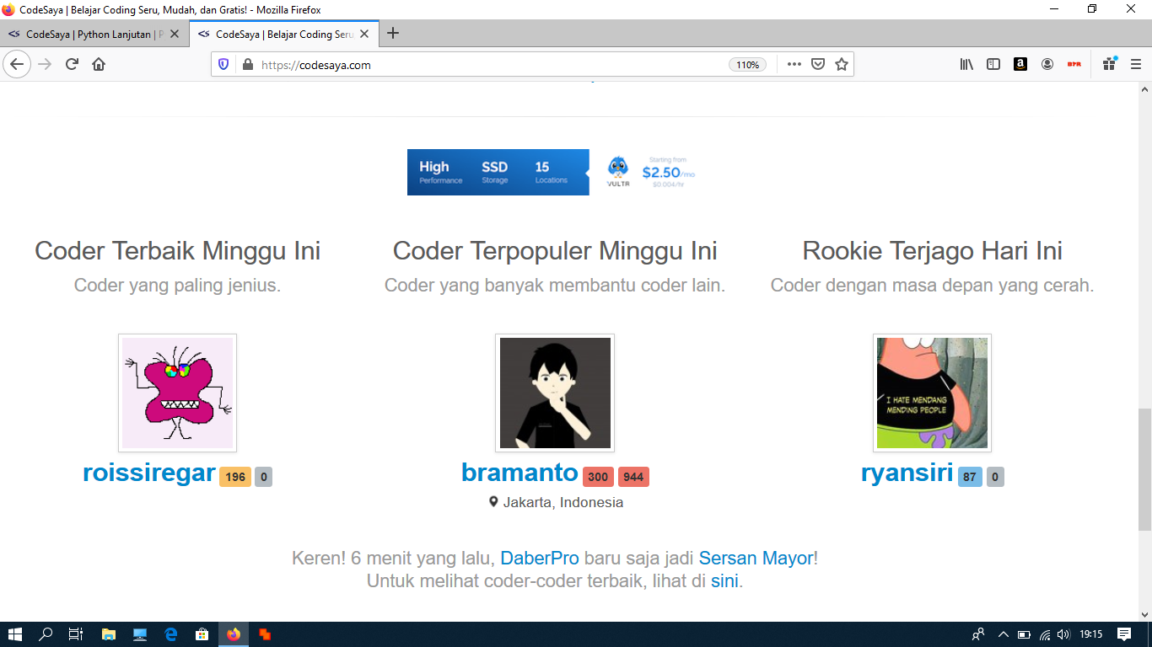Close the Python Lanjutan tab

coord(175,35)
